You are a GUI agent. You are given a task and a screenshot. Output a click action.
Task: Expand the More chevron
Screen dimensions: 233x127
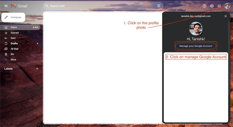pyautogui.click(x=6, y=59)
